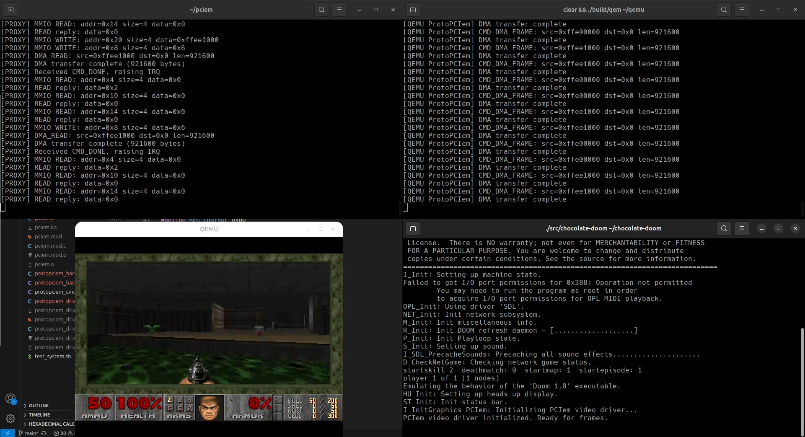Show the 80 errors in Problems panel

[x=60, y=433]
